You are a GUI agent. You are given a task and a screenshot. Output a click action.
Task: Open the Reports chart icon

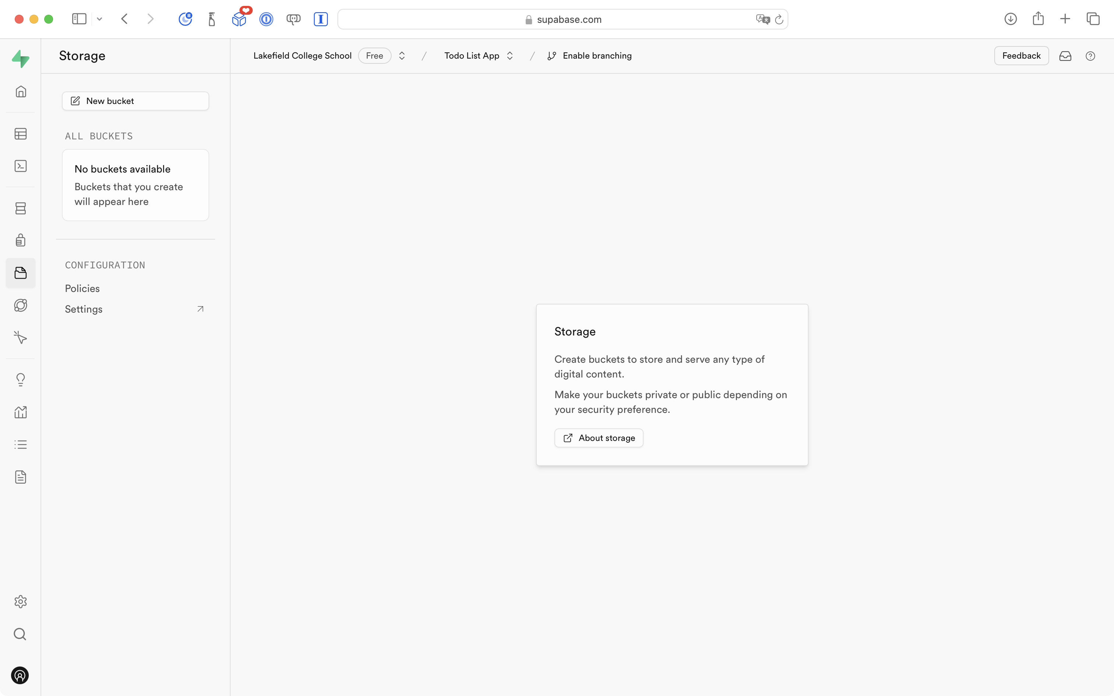20,412
